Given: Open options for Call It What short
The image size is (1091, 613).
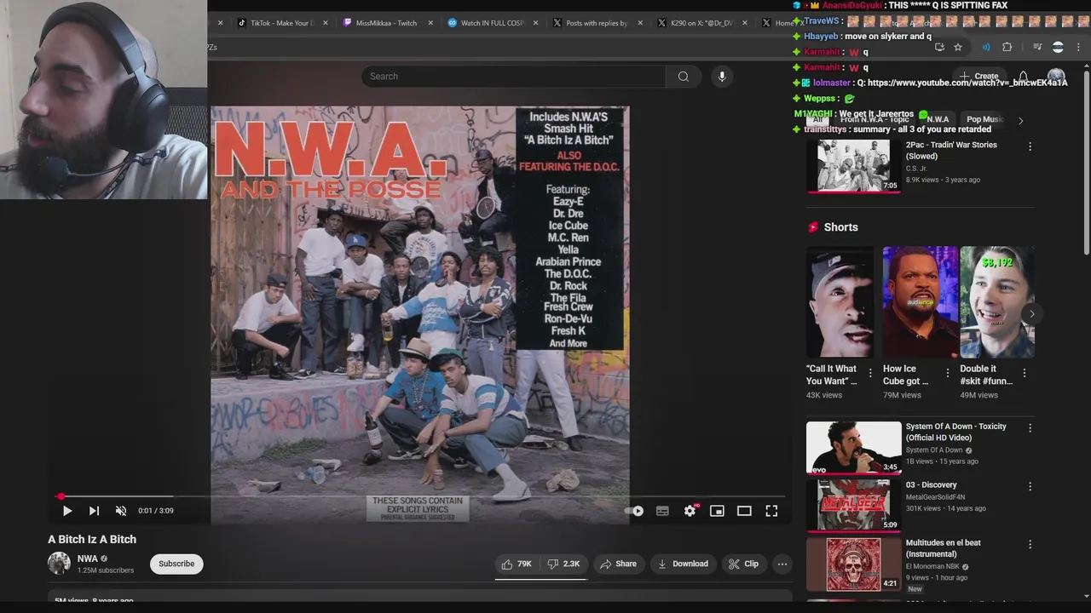Looking at the screenshot, I should (870, 373).
